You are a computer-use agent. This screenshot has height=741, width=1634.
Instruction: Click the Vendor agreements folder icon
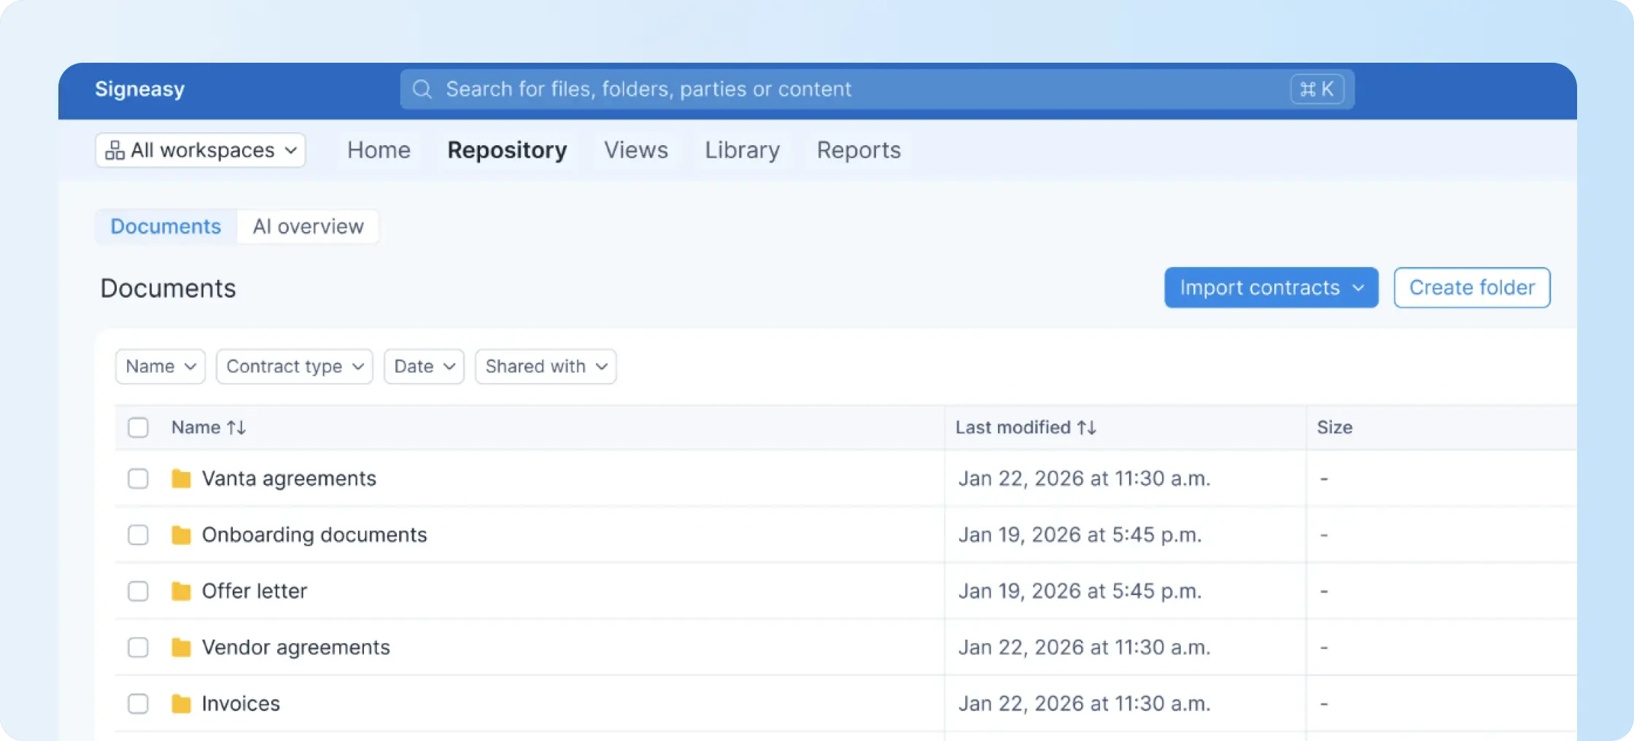coord(181,647)
